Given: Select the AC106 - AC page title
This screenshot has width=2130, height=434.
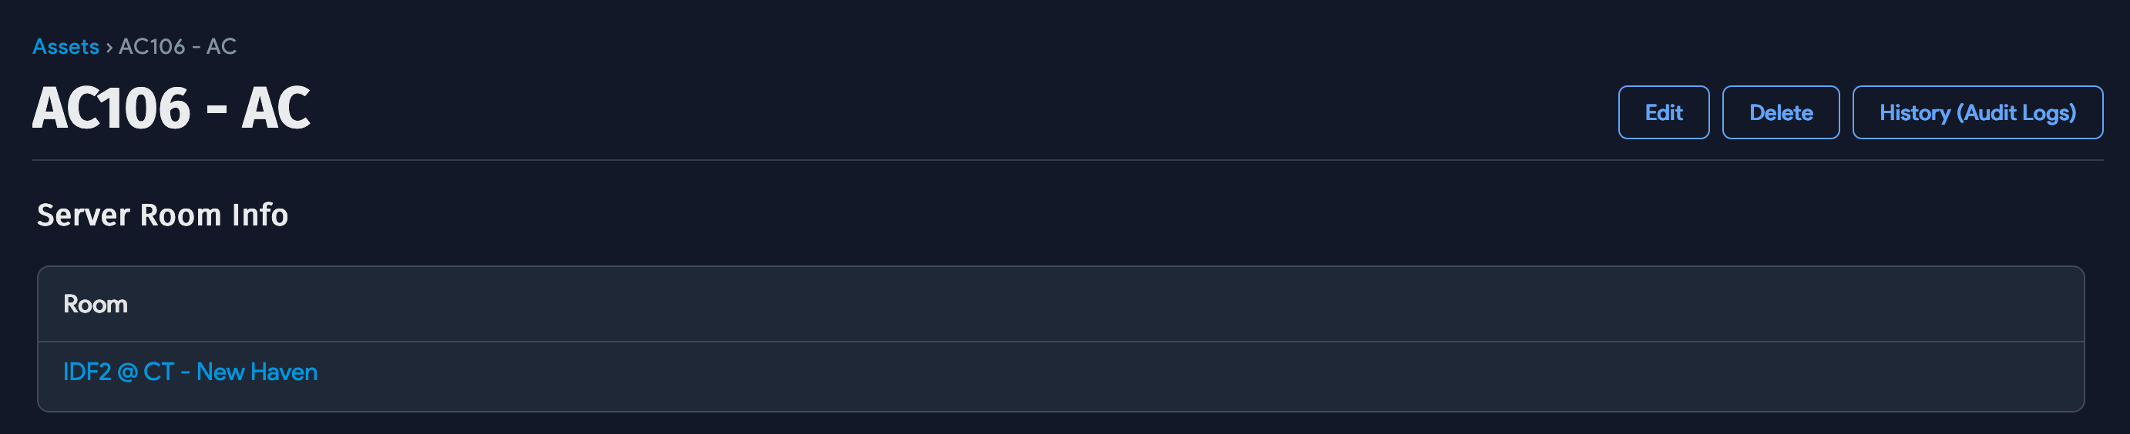Looking at the screenshot, I should tap(171, 109).
